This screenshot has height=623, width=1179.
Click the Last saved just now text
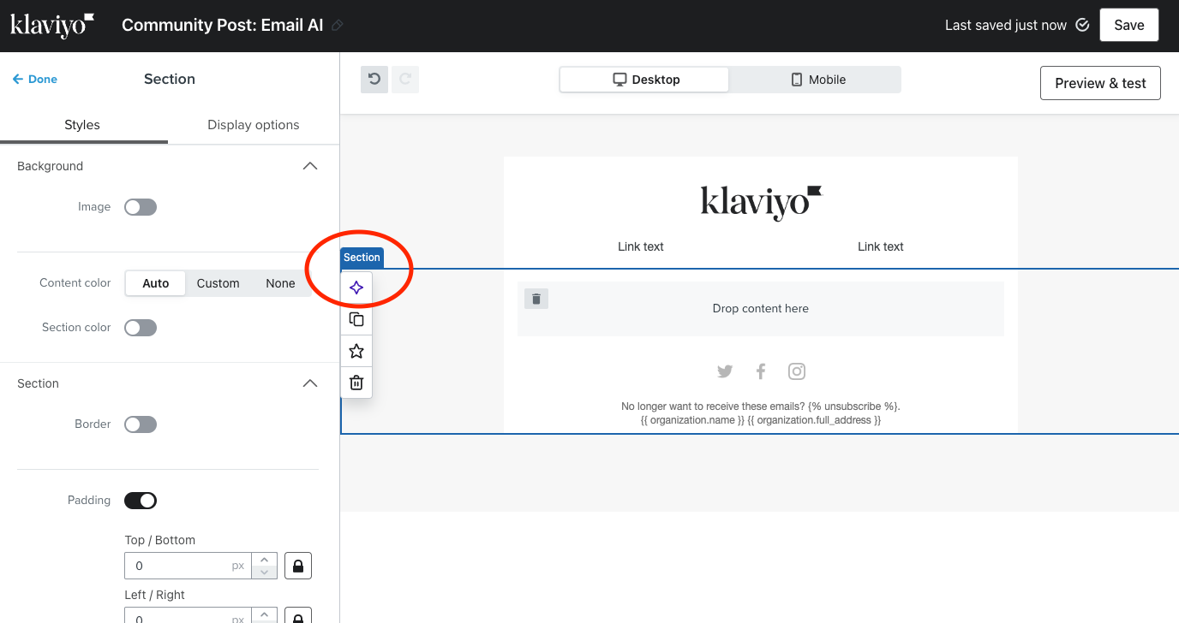tap(1006, 25)
